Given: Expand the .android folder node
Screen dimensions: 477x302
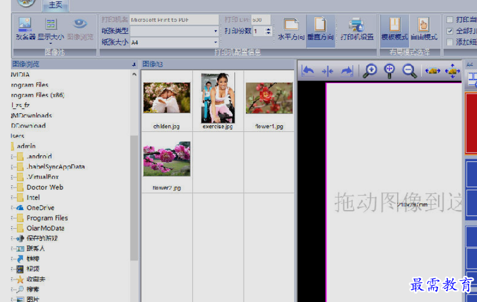Looking at the screenshot, I should click(x=13, y=157).
